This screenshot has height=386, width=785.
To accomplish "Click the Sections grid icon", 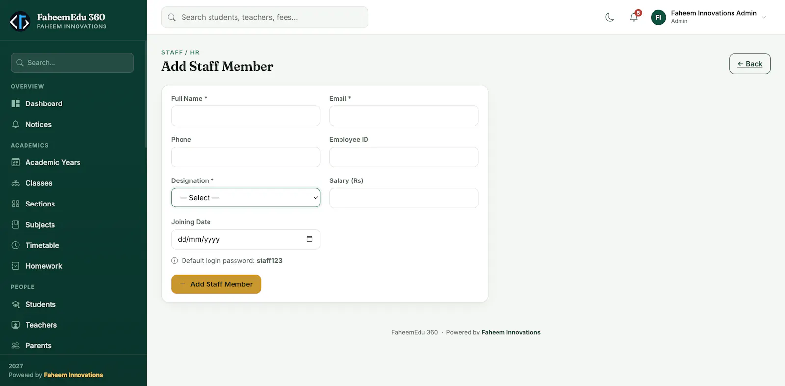I will (x=16, y=204).
